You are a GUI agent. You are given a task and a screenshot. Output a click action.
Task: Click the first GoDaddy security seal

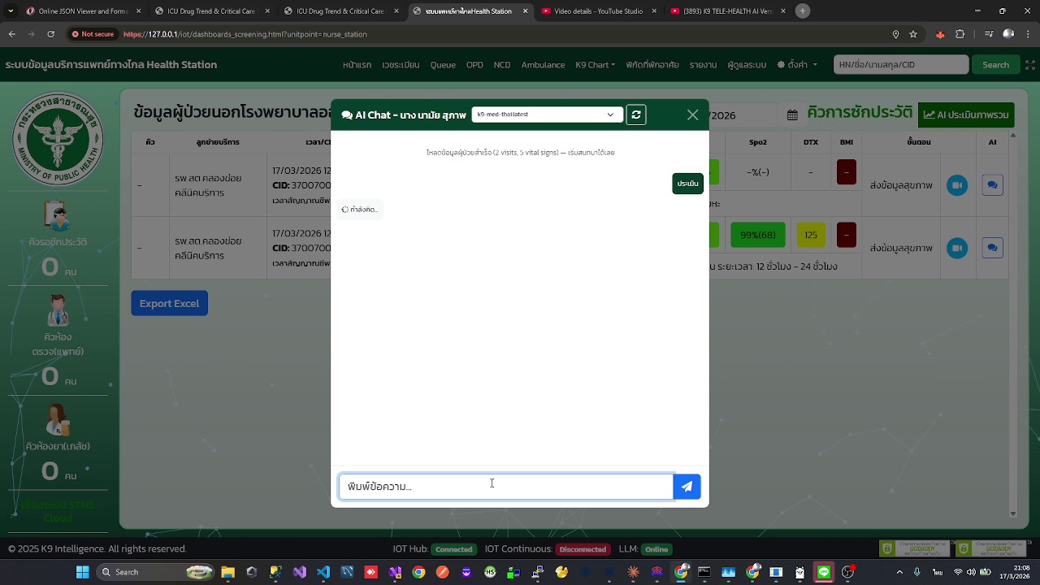coord(914,549)
